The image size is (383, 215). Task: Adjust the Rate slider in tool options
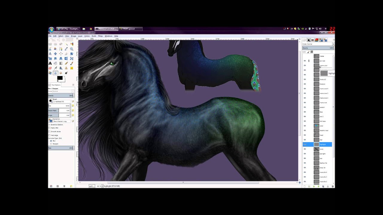click(61, 148)
